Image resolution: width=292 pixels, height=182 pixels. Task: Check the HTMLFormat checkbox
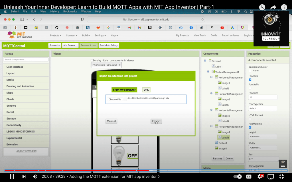tap(250, 119)
